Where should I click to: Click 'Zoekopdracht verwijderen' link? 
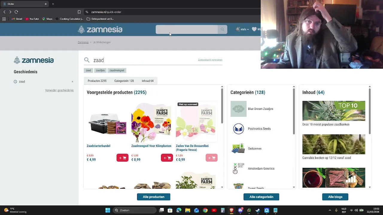(210, 60)
